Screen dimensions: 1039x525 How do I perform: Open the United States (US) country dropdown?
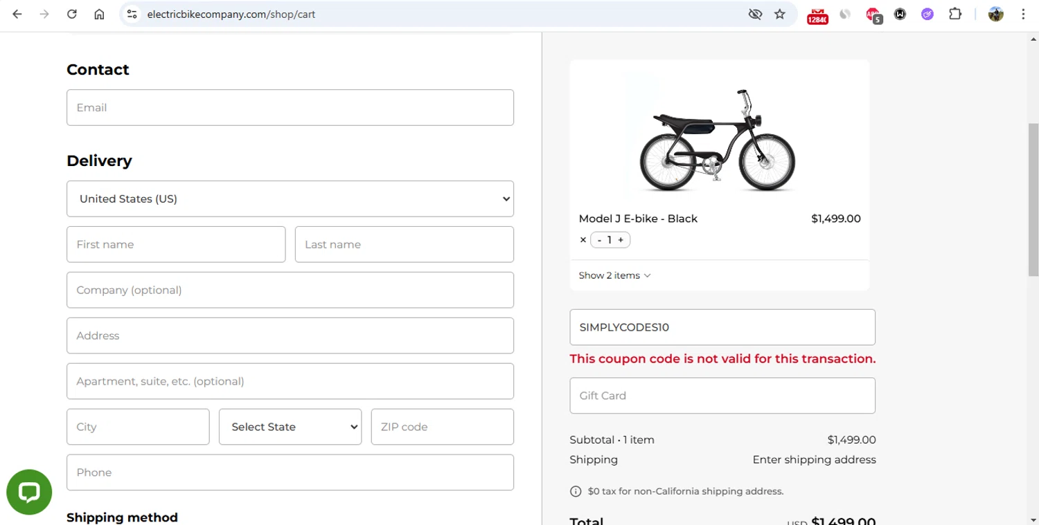[290, 199]
